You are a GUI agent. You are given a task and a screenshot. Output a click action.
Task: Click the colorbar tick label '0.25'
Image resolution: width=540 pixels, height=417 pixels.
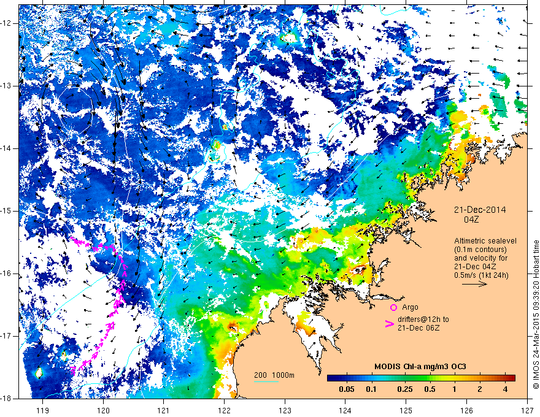pos(404,389)
